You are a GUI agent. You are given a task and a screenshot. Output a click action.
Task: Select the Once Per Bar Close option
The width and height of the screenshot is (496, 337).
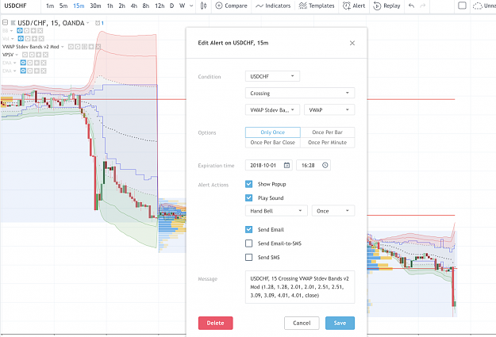(273, 143)
